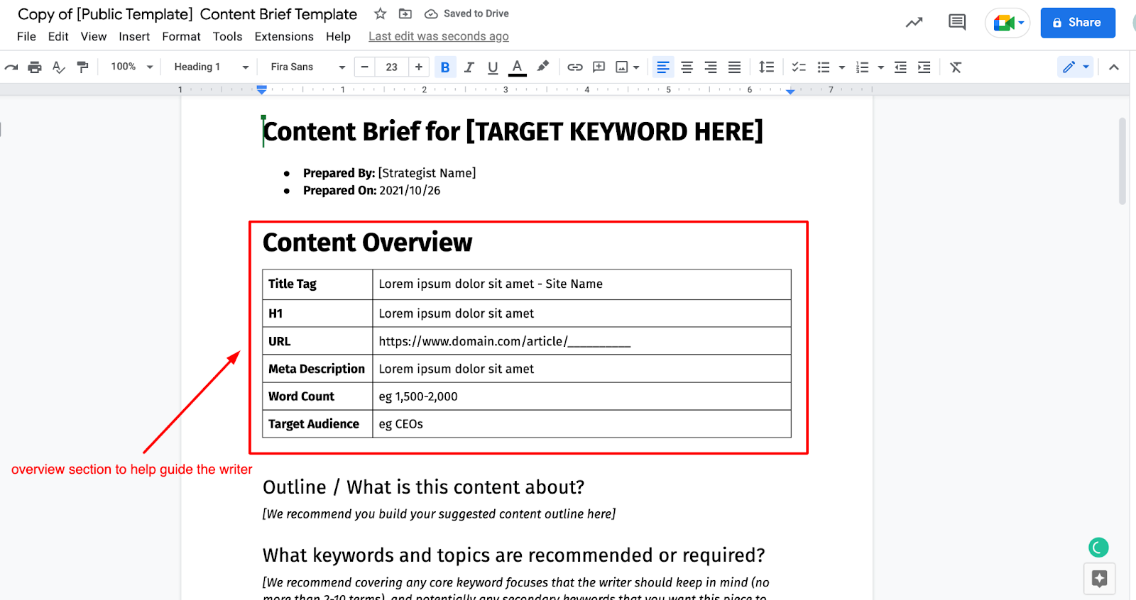Toggle bold formatting

[445, 67]
